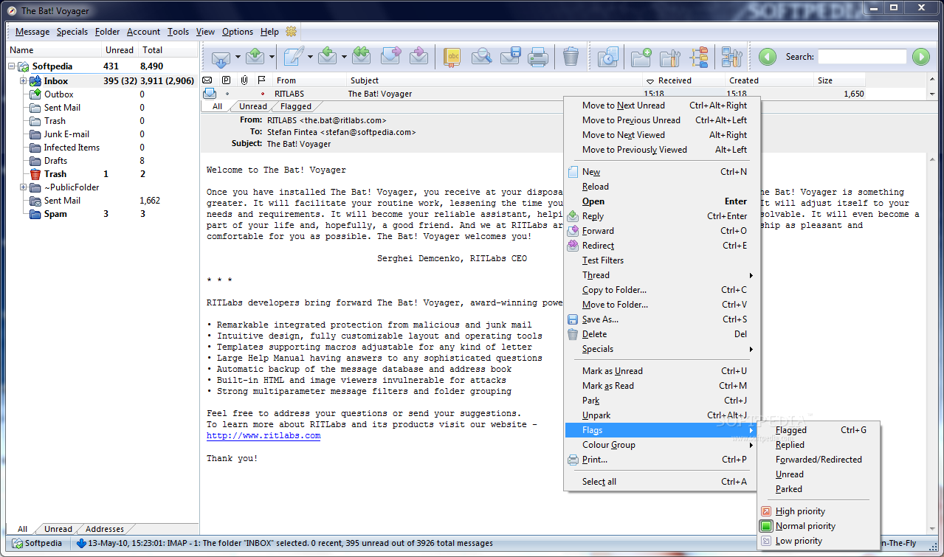Screen dimensions: 944x557
Task: Sort by the paperclip attachment column
Action: pos(244,80)
